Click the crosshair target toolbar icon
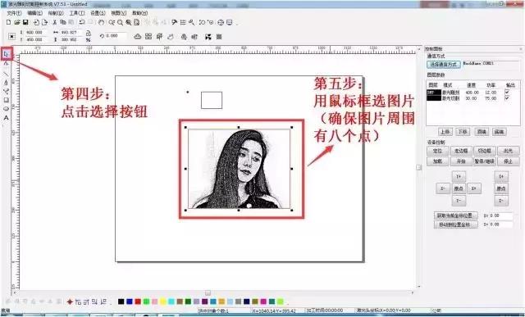Screen dimensions: 525x317 pyautogui.click(x=221, y=22)
